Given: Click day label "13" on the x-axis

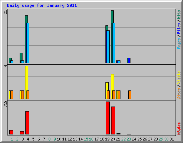Looking at the screenshot, I should (x=75, y=139).
